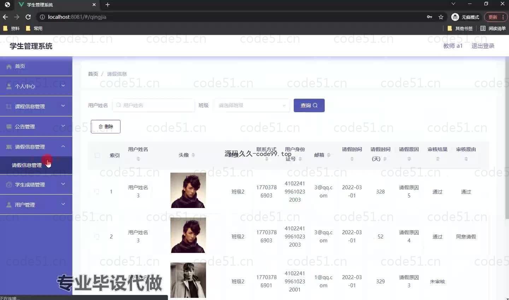Screen dimensions: 509x300
Task: Expand the 个人中心 menu chevron
Action: coord(63,86)
